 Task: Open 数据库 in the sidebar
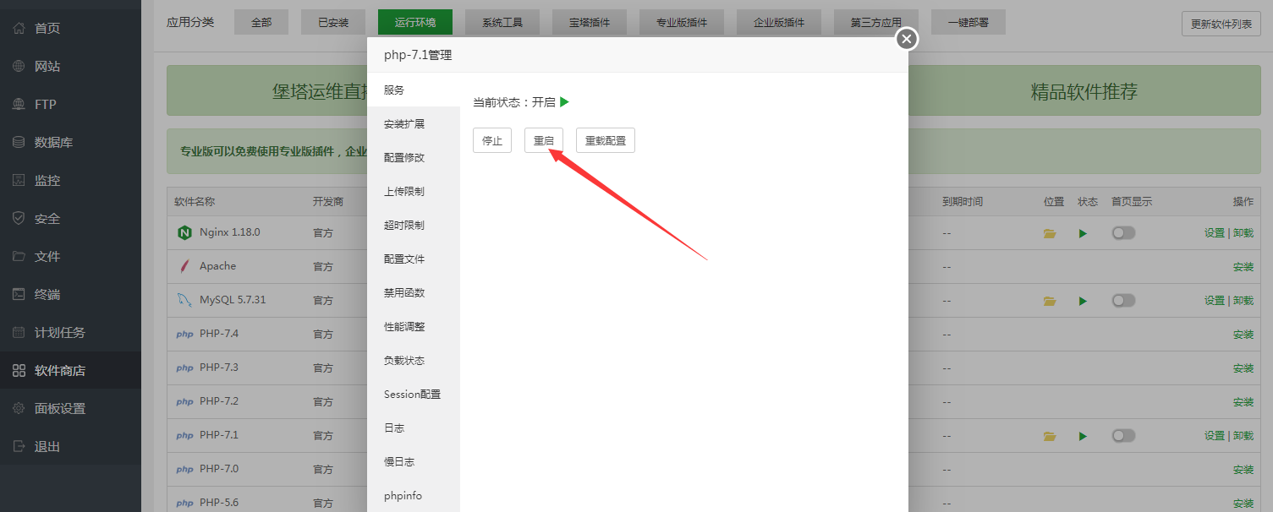click(x=70, y=142)
